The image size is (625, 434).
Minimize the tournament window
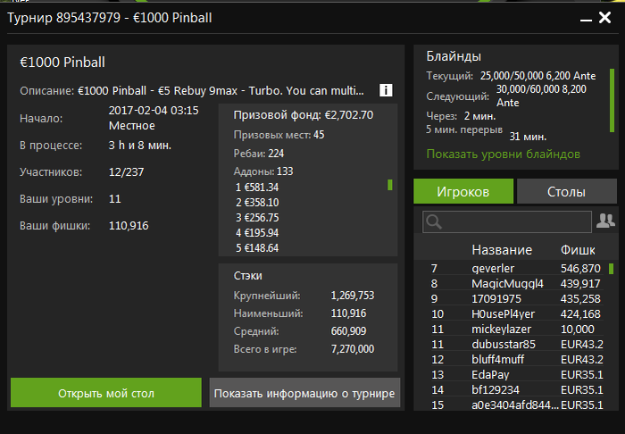pos(586,19)
